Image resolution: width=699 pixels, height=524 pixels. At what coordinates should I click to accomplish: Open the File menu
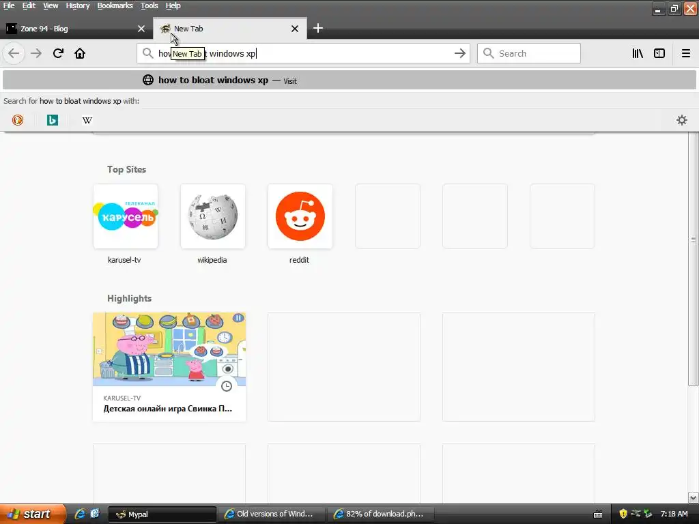(9, 5)
